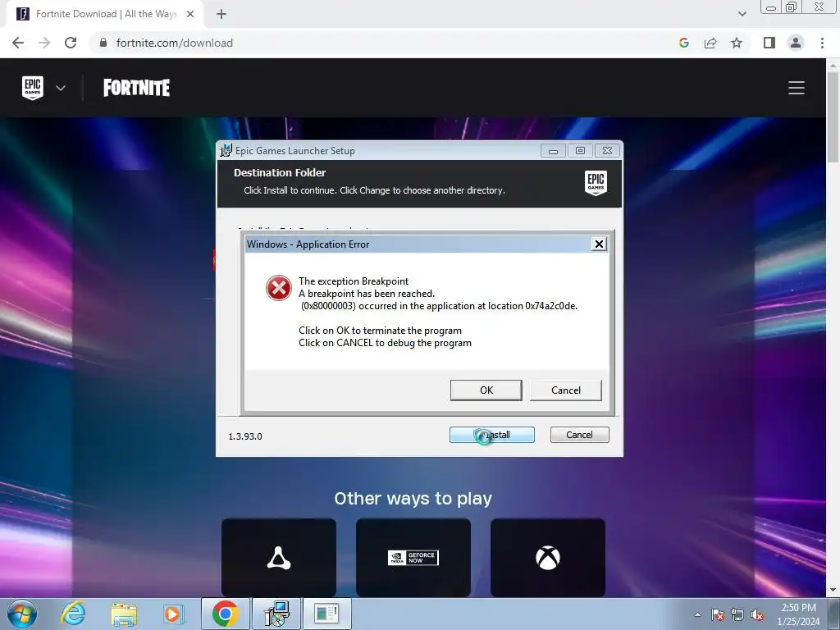Open Windows Explorer from the taskbar

click(124, 614)
